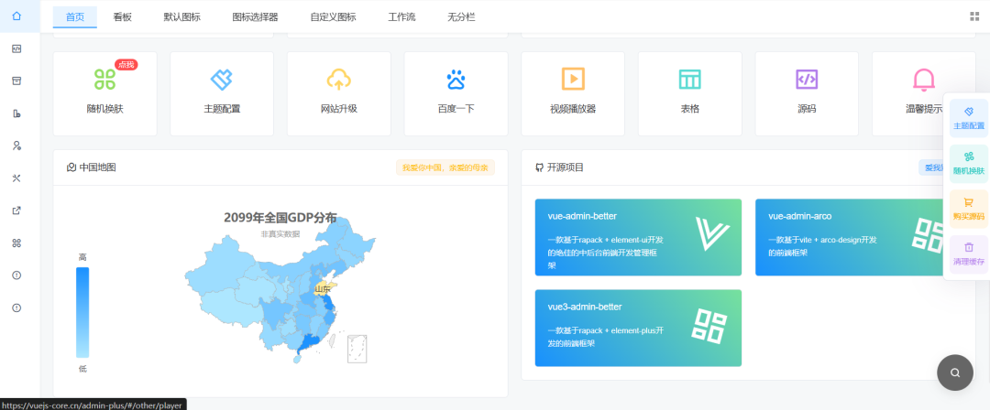
Task: Switch to the 首页 tab
Action: coord(75,17)
